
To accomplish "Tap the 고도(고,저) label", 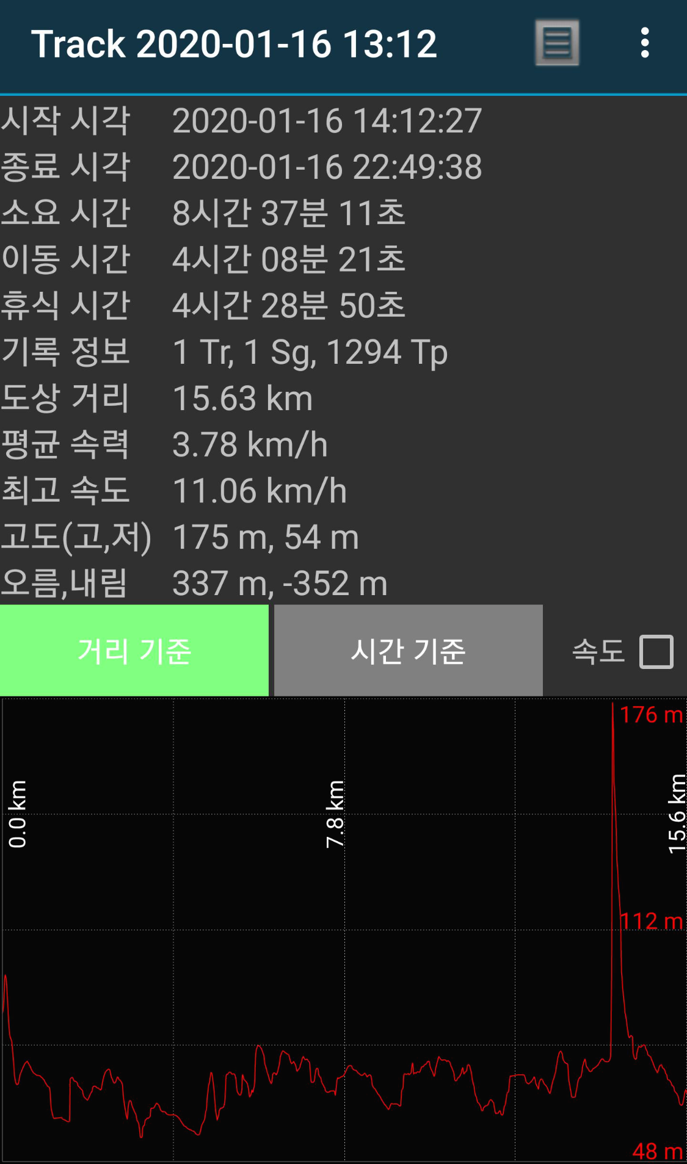I will point(76,538).
